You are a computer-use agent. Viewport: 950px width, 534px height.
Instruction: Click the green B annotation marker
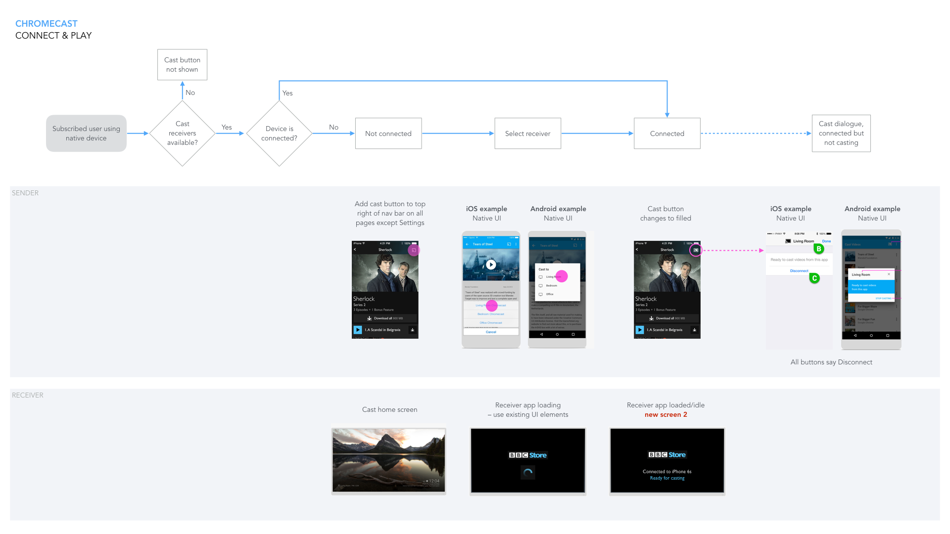pyautogui.click(x=819, y=249)
